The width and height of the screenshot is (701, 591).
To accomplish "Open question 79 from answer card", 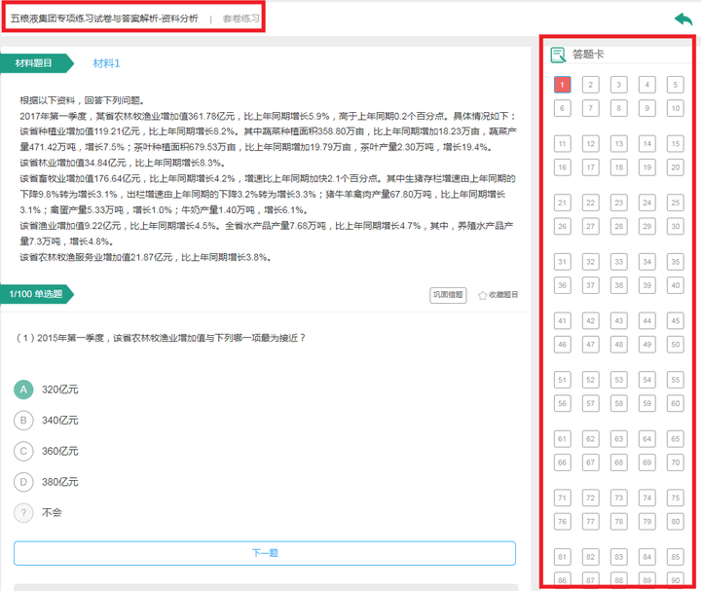I will tap(646, 521).
